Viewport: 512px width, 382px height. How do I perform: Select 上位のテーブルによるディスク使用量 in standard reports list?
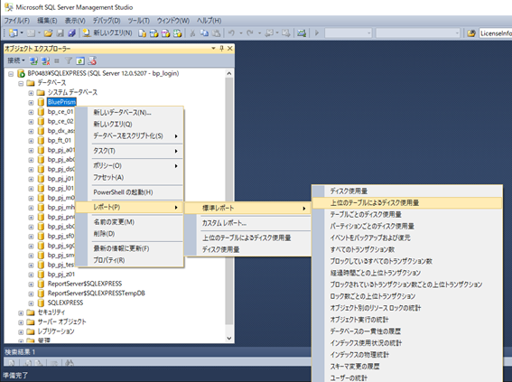tap(407, 203)
